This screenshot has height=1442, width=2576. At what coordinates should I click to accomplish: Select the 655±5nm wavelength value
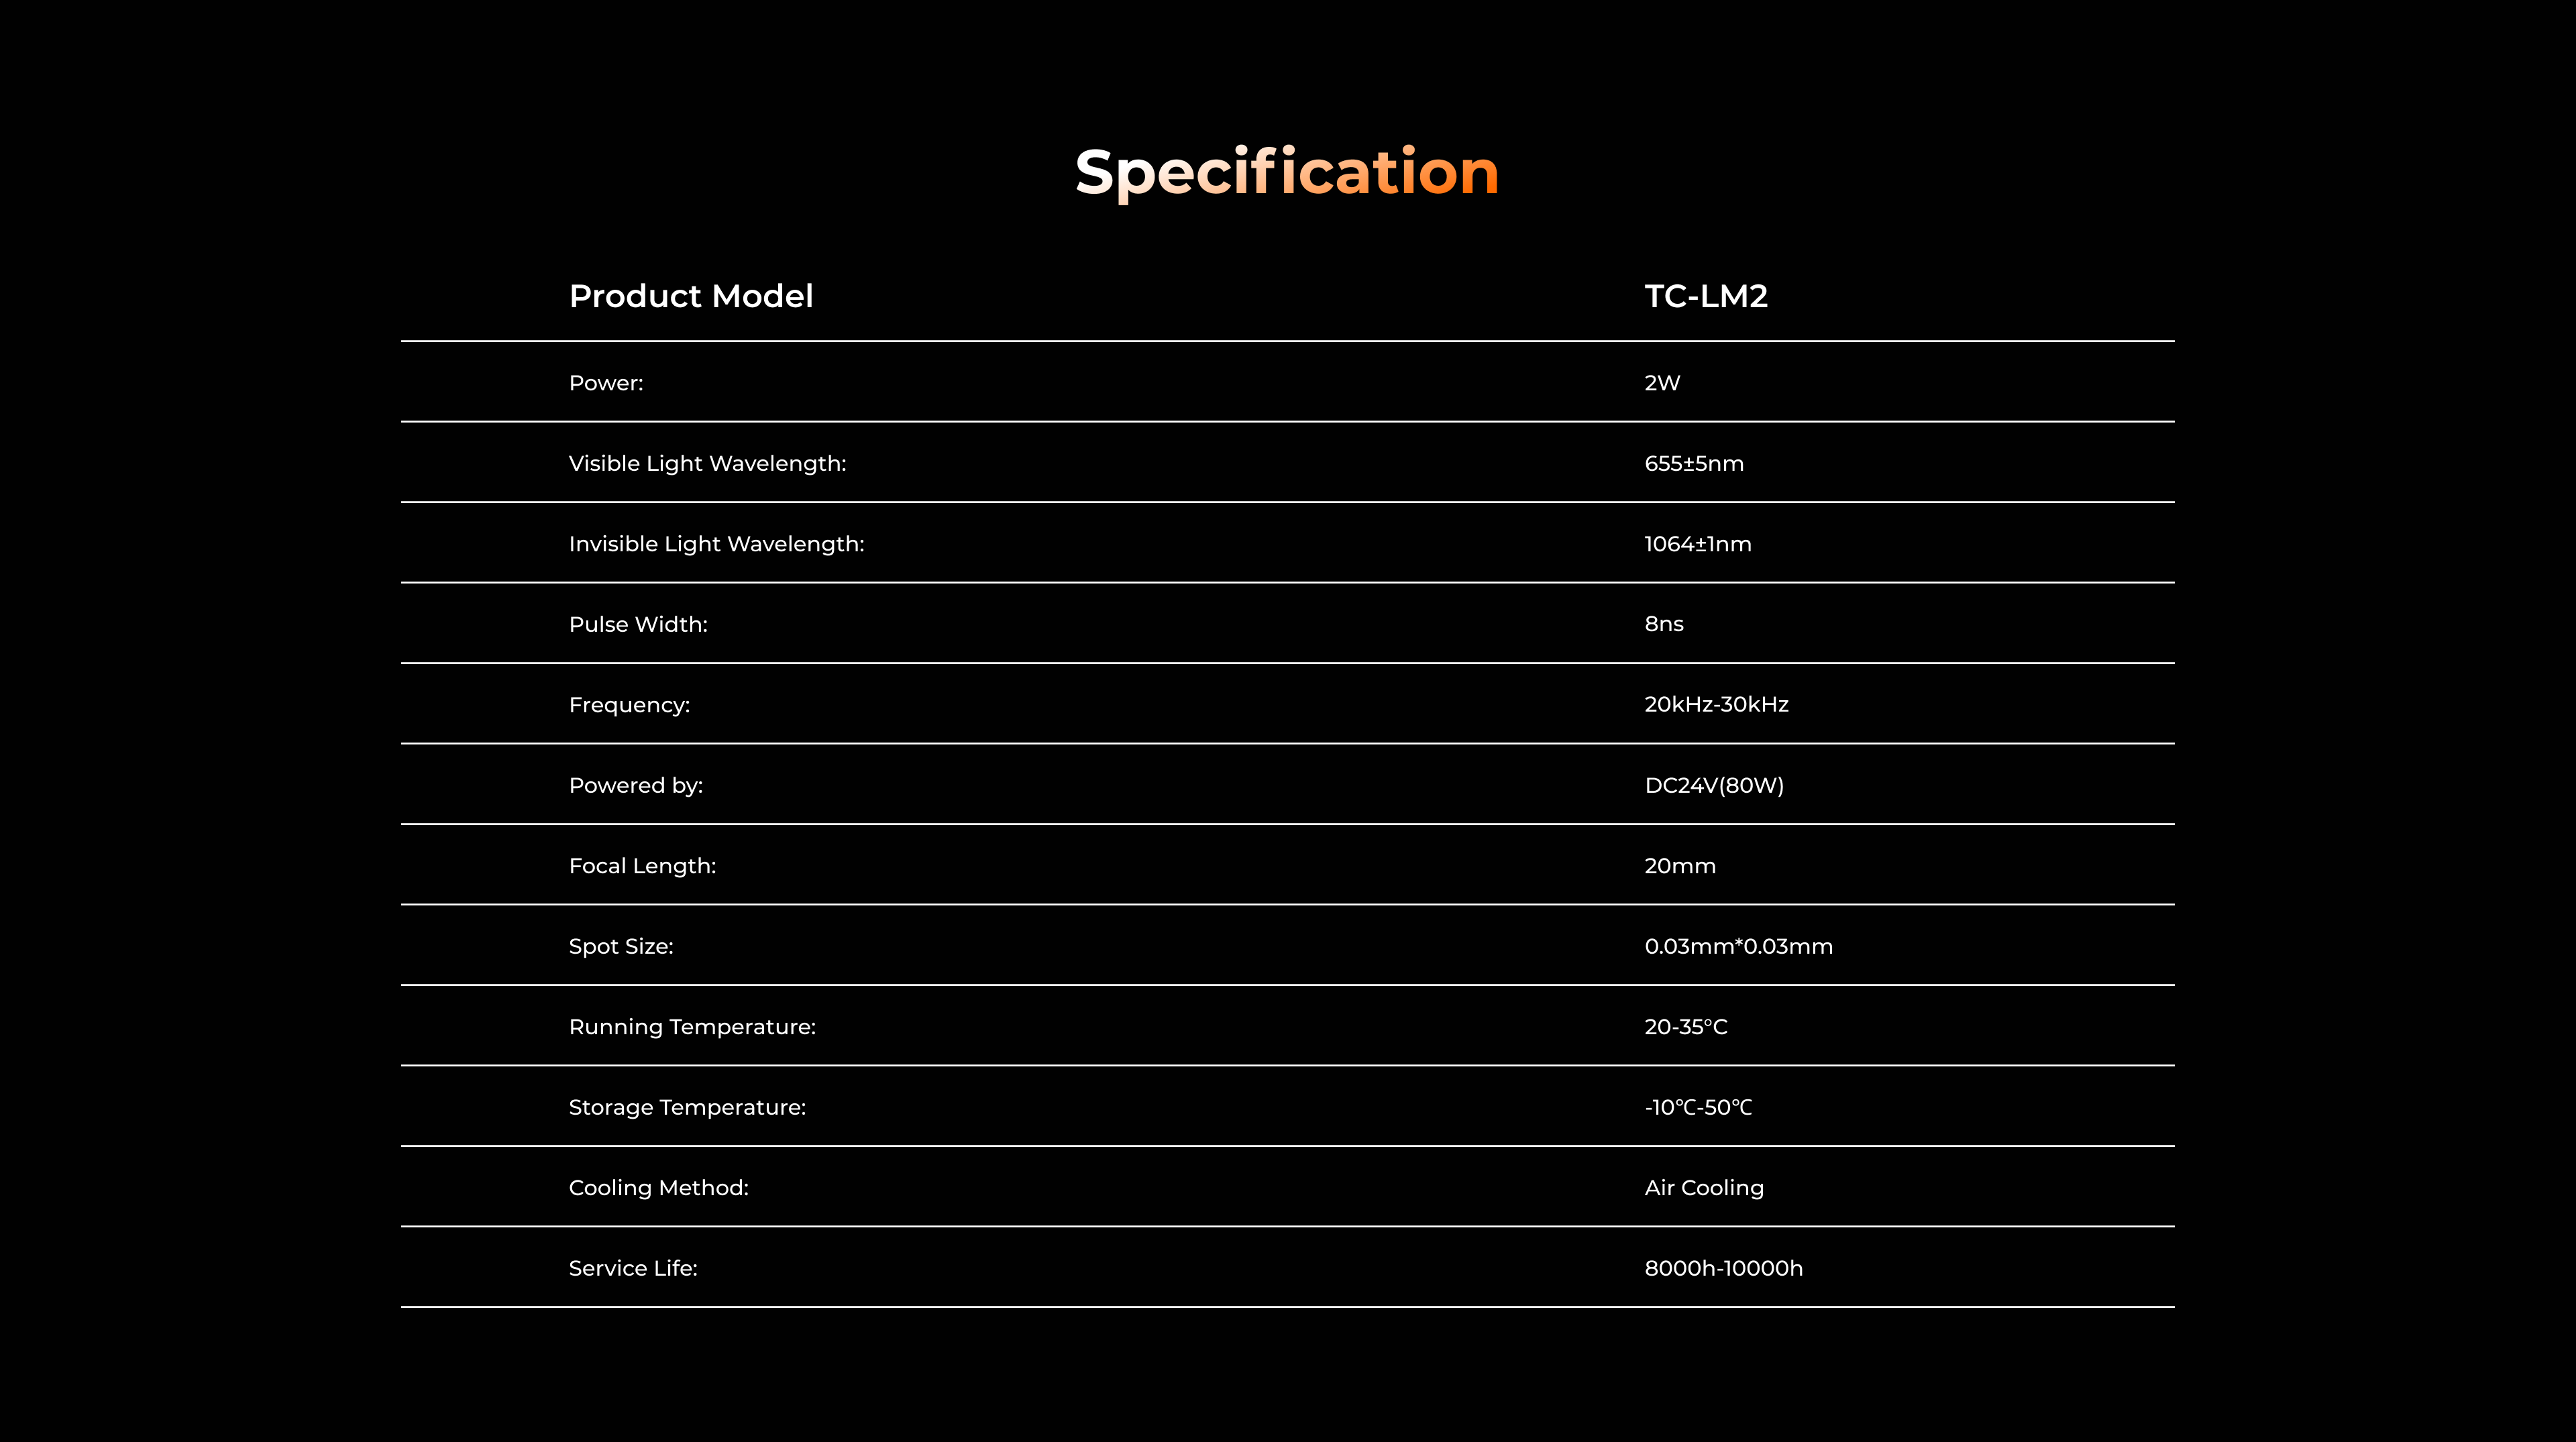click(1694, 464)
